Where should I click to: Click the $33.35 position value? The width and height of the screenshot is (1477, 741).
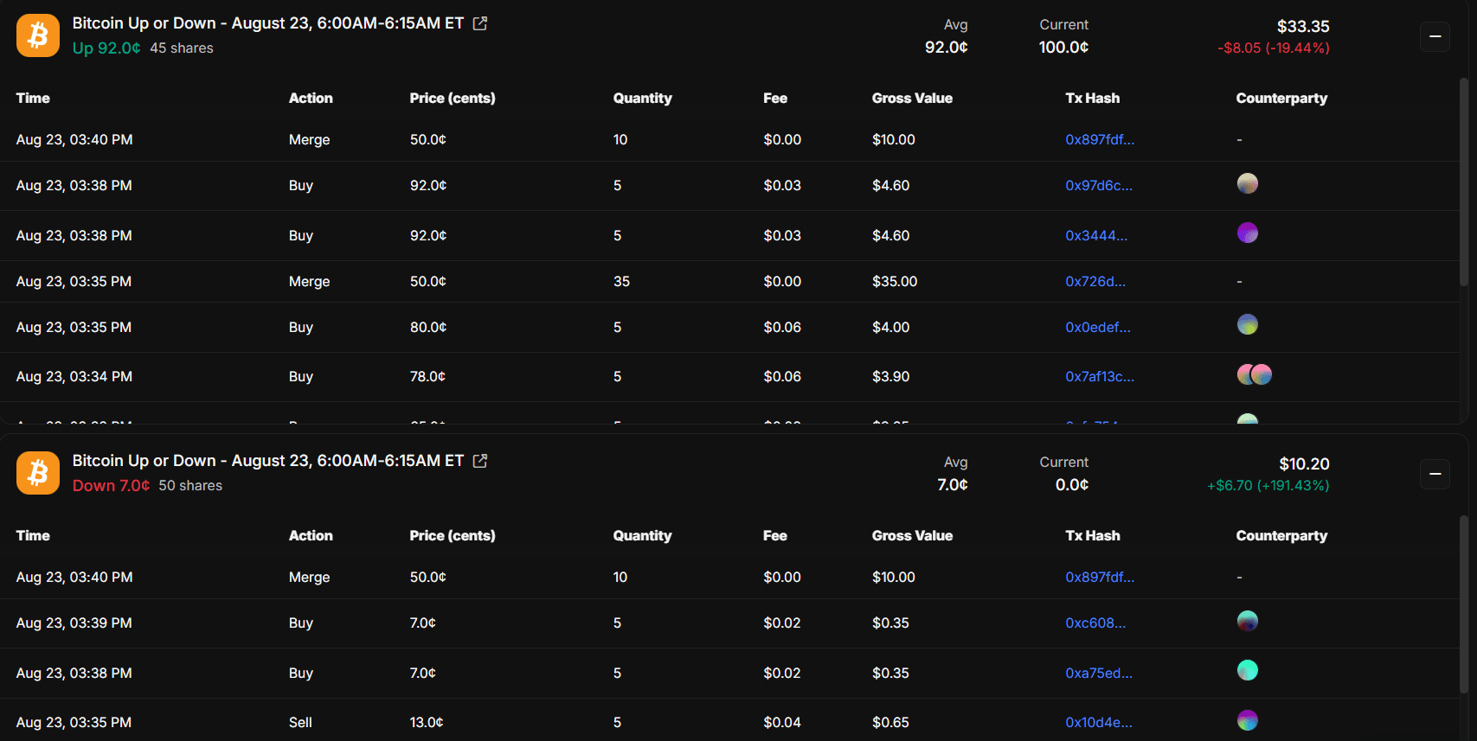point(1303,27)
